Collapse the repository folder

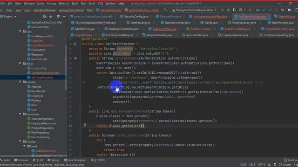(x=20, y=114)
